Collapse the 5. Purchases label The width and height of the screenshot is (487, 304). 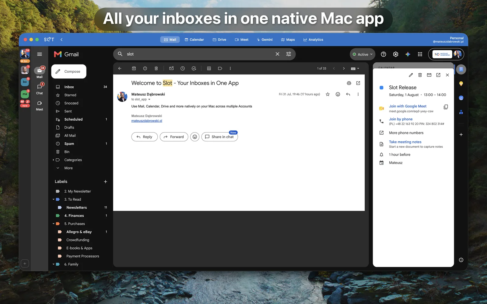pos(54,224)
